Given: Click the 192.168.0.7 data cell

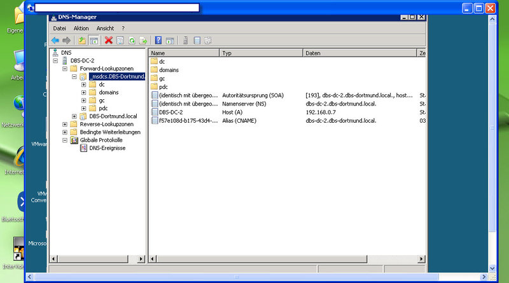Looking at the screenshot, I should tap(321, 113).
